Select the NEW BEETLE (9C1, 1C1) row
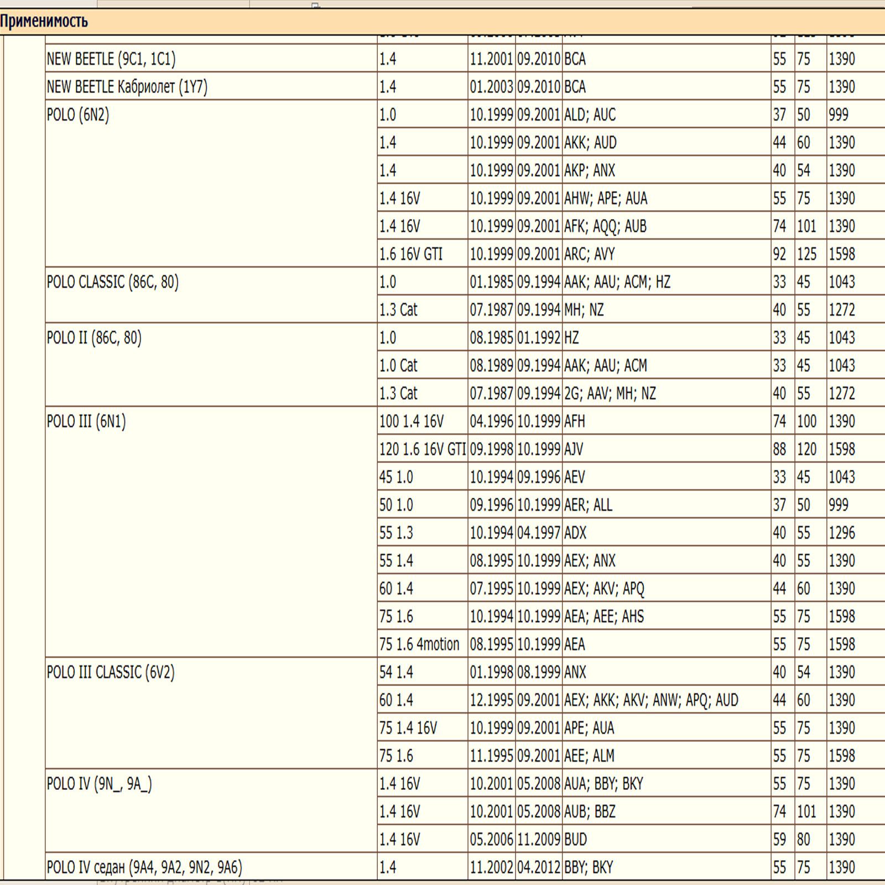Viewport: 885px width, 885px height. coord(111,59)
